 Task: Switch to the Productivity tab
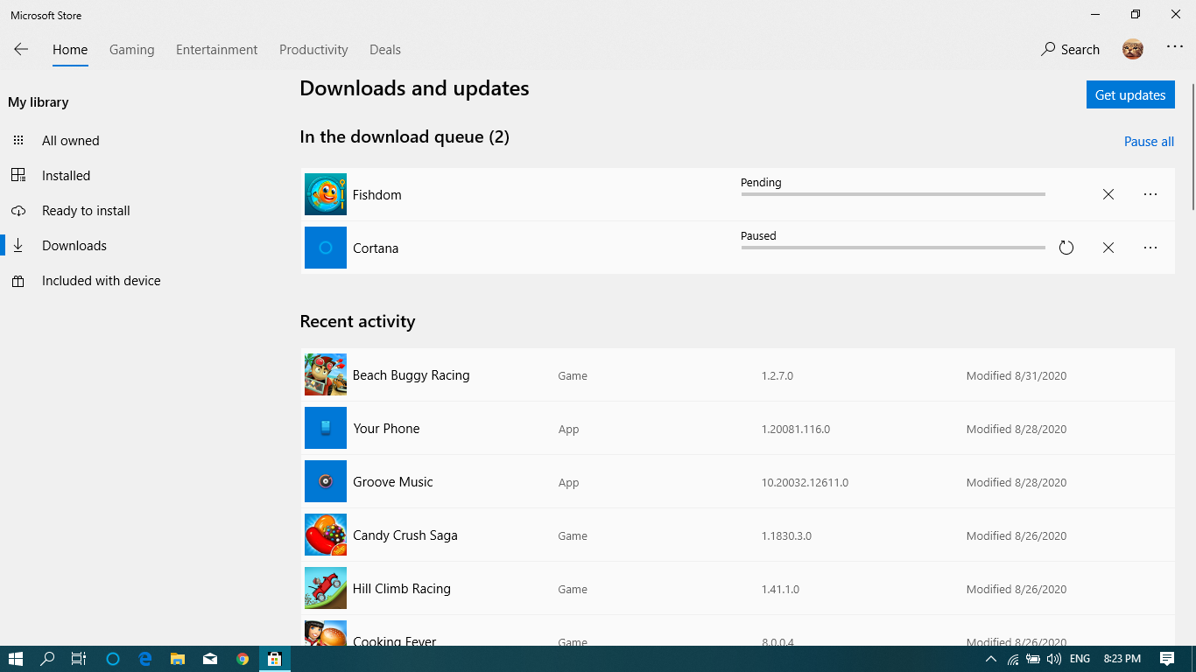(x=313, y=50)
